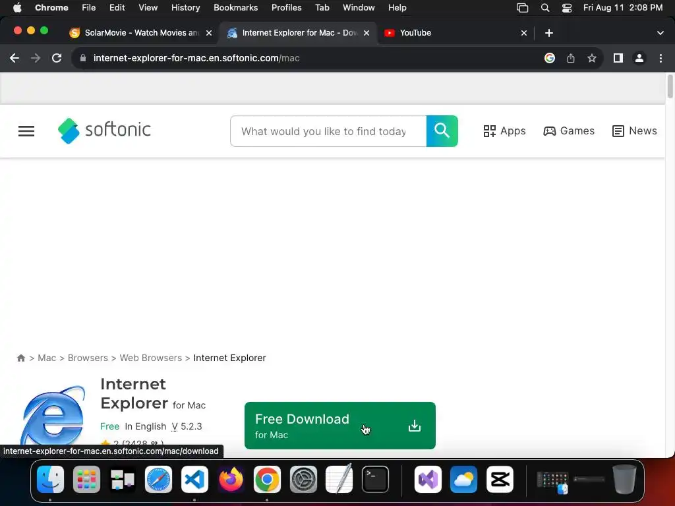Open the Softonic hamburger menu
This screenshot has height=506, width=675.
click(x=26, y=131)
